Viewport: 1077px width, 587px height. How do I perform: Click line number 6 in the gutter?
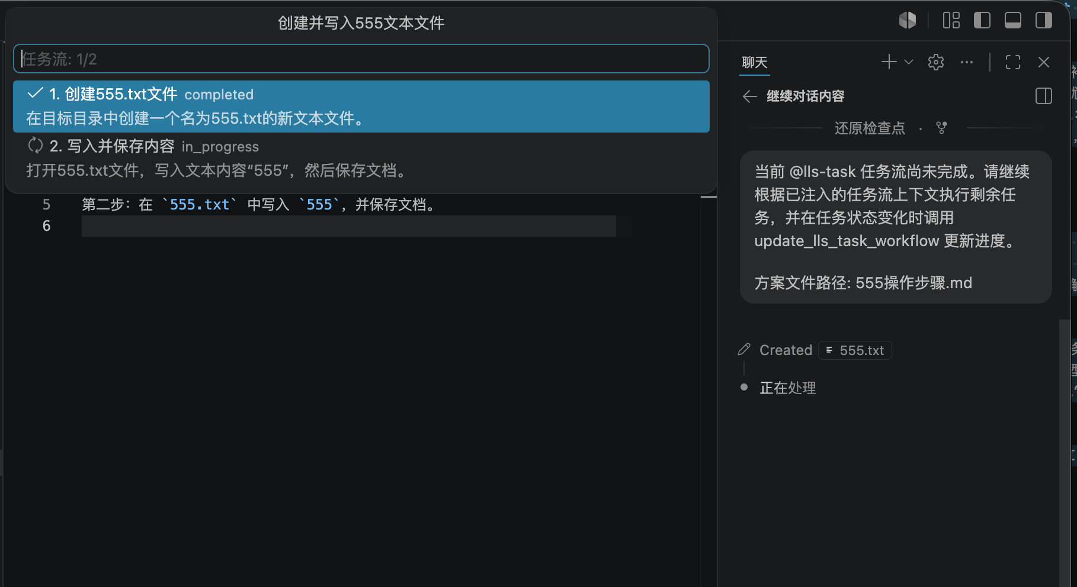click(46, 226)
